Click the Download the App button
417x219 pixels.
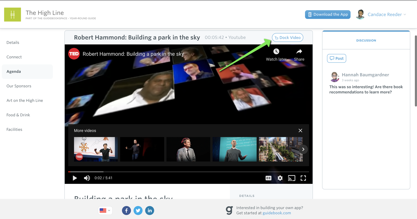point(328,15)
